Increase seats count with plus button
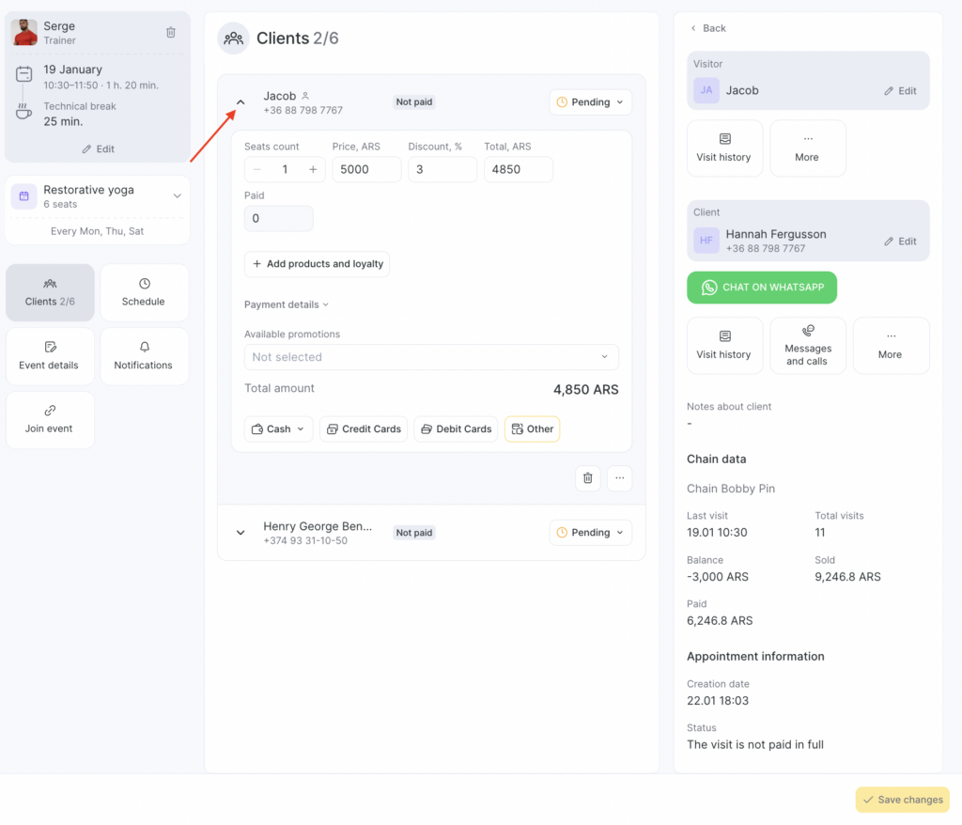 [313, 170]
